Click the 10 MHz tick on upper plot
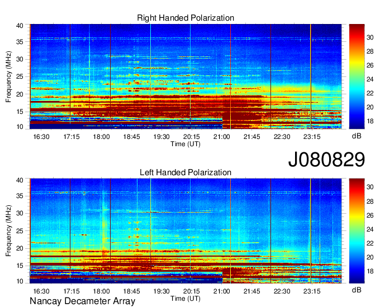Screen dimensions: 380x308 [x=20, y=127]
